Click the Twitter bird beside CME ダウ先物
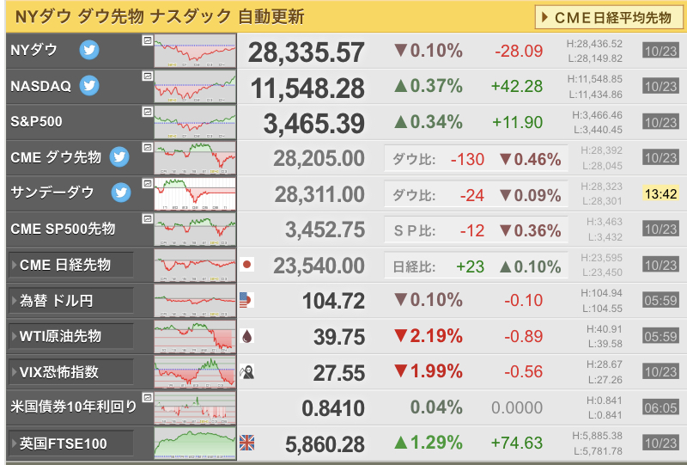687x465 pixels. (119, 157)
